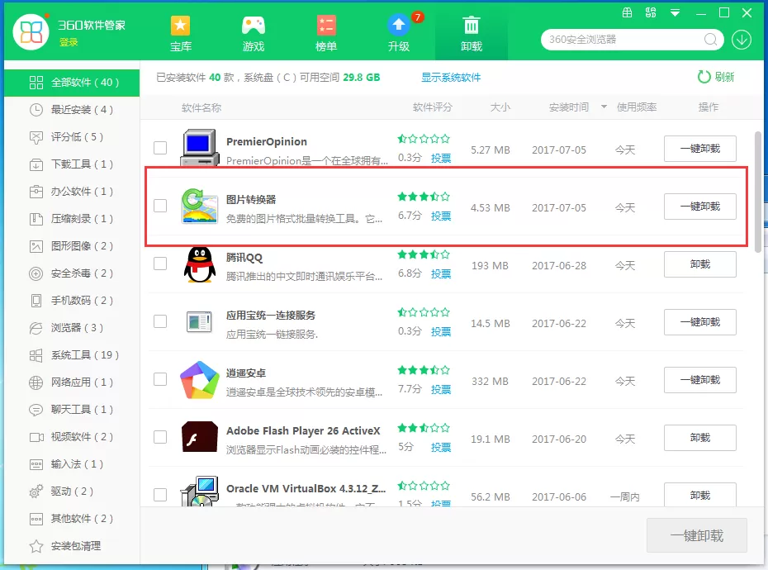Open the 游戏 games tab
This screenshot has height=570, width=768.
[x=254, y=33]
